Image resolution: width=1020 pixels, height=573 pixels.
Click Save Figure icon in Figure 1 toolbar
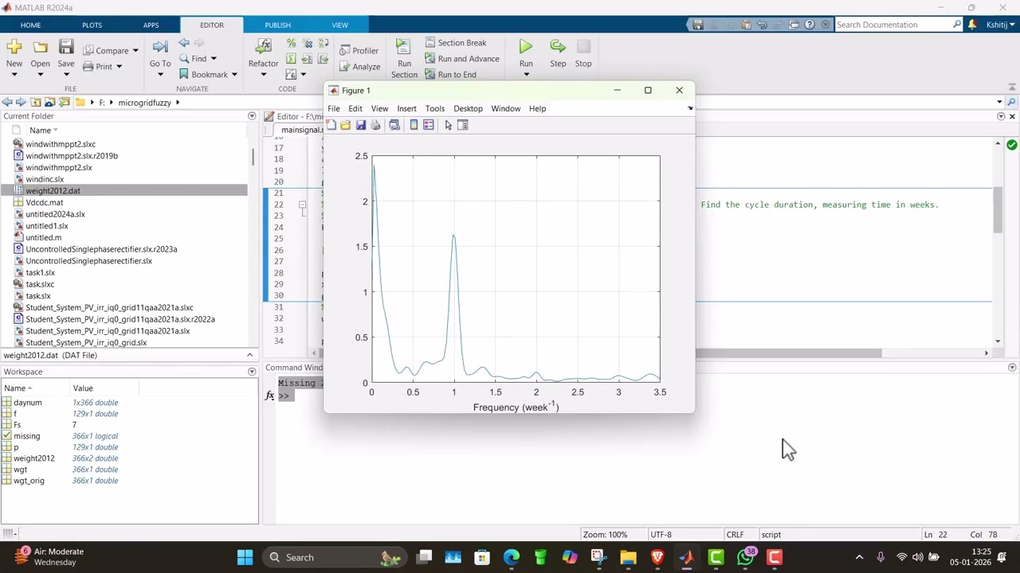point(360,125)
